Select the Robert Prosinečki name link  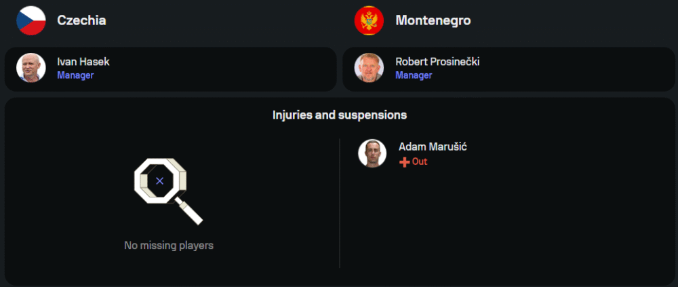pos(437,62)
